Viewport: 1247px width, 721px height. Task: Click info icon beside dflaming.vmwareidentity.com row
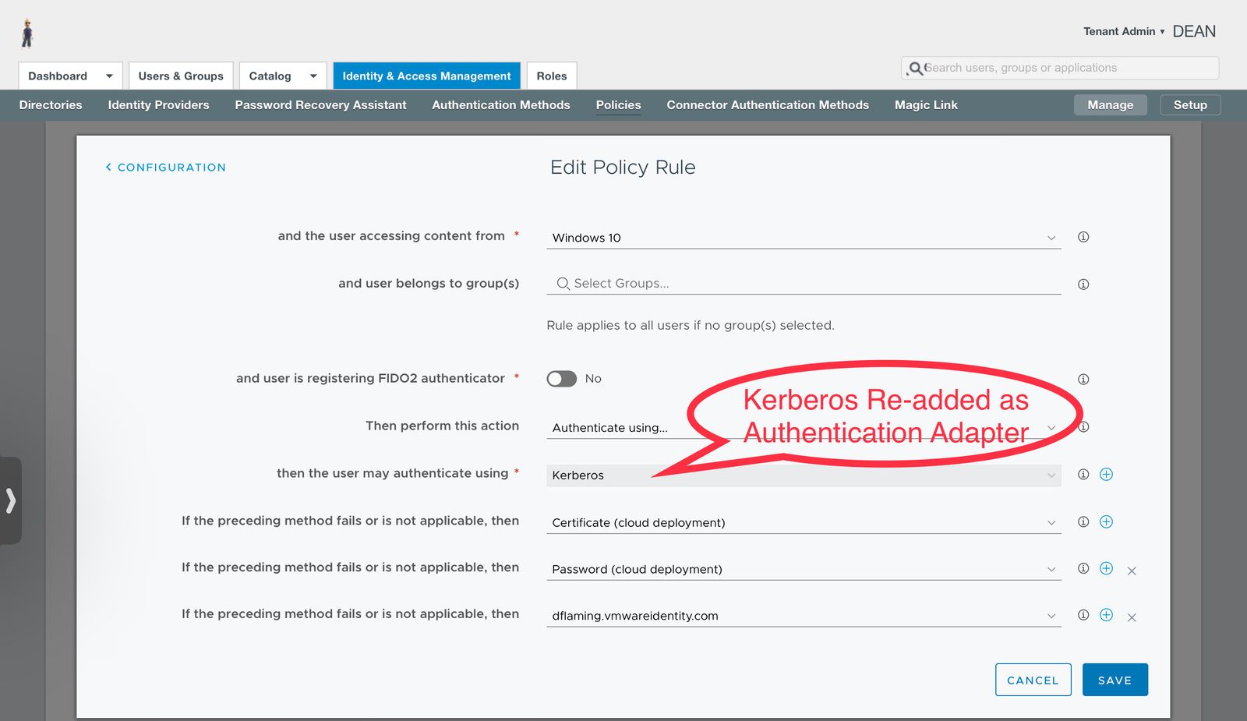[x=1083, y=615]
